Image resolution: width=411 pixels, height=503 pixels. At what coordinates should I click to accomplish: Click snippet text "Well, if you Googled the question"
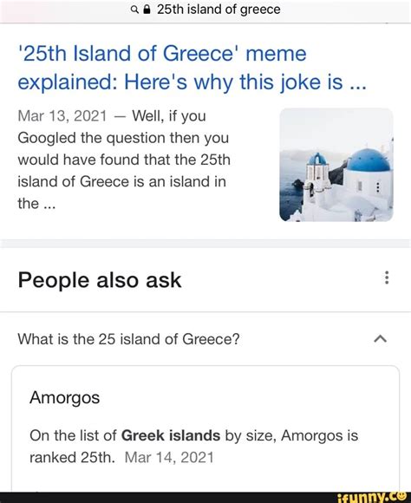coord(123,127)
